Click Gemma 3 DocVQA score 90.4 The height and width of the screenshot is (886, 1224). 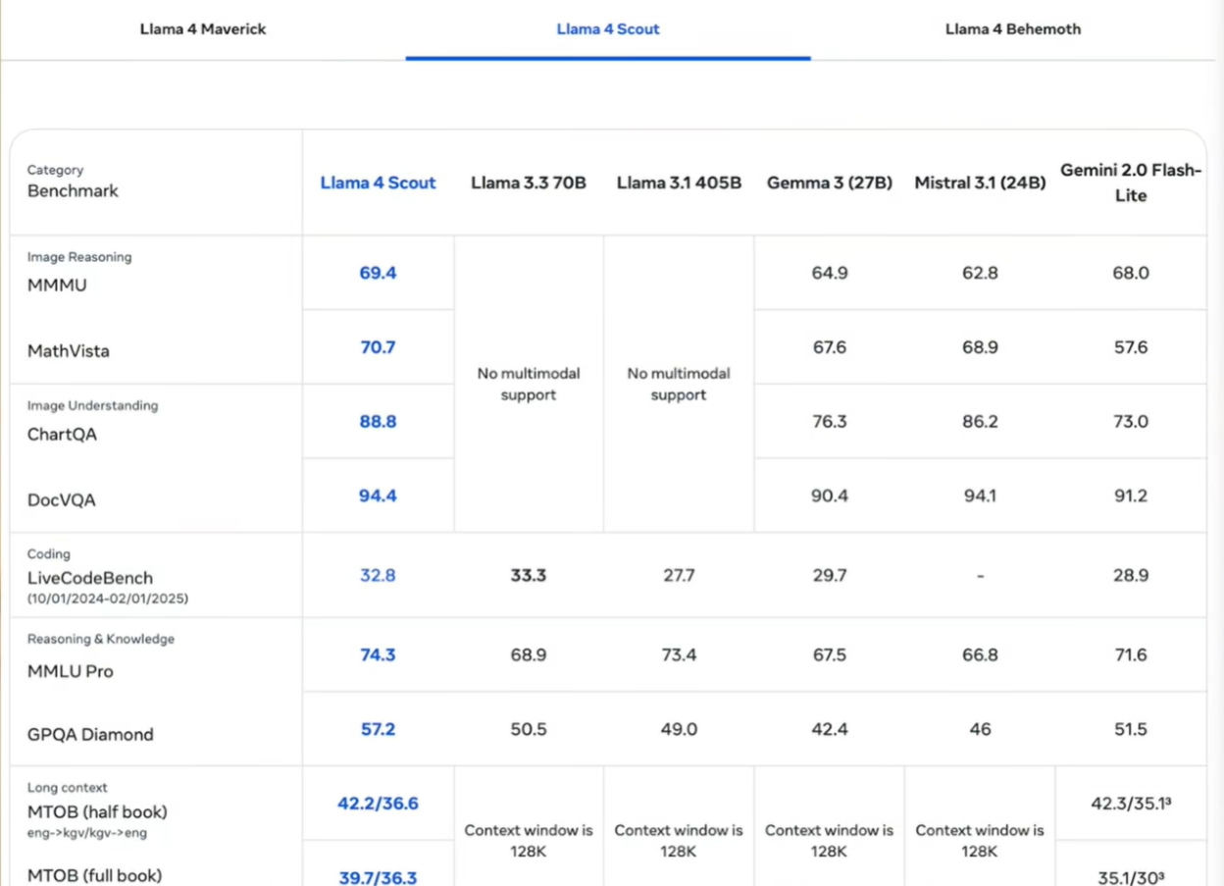pyautogui.click(x=830, y=496)
